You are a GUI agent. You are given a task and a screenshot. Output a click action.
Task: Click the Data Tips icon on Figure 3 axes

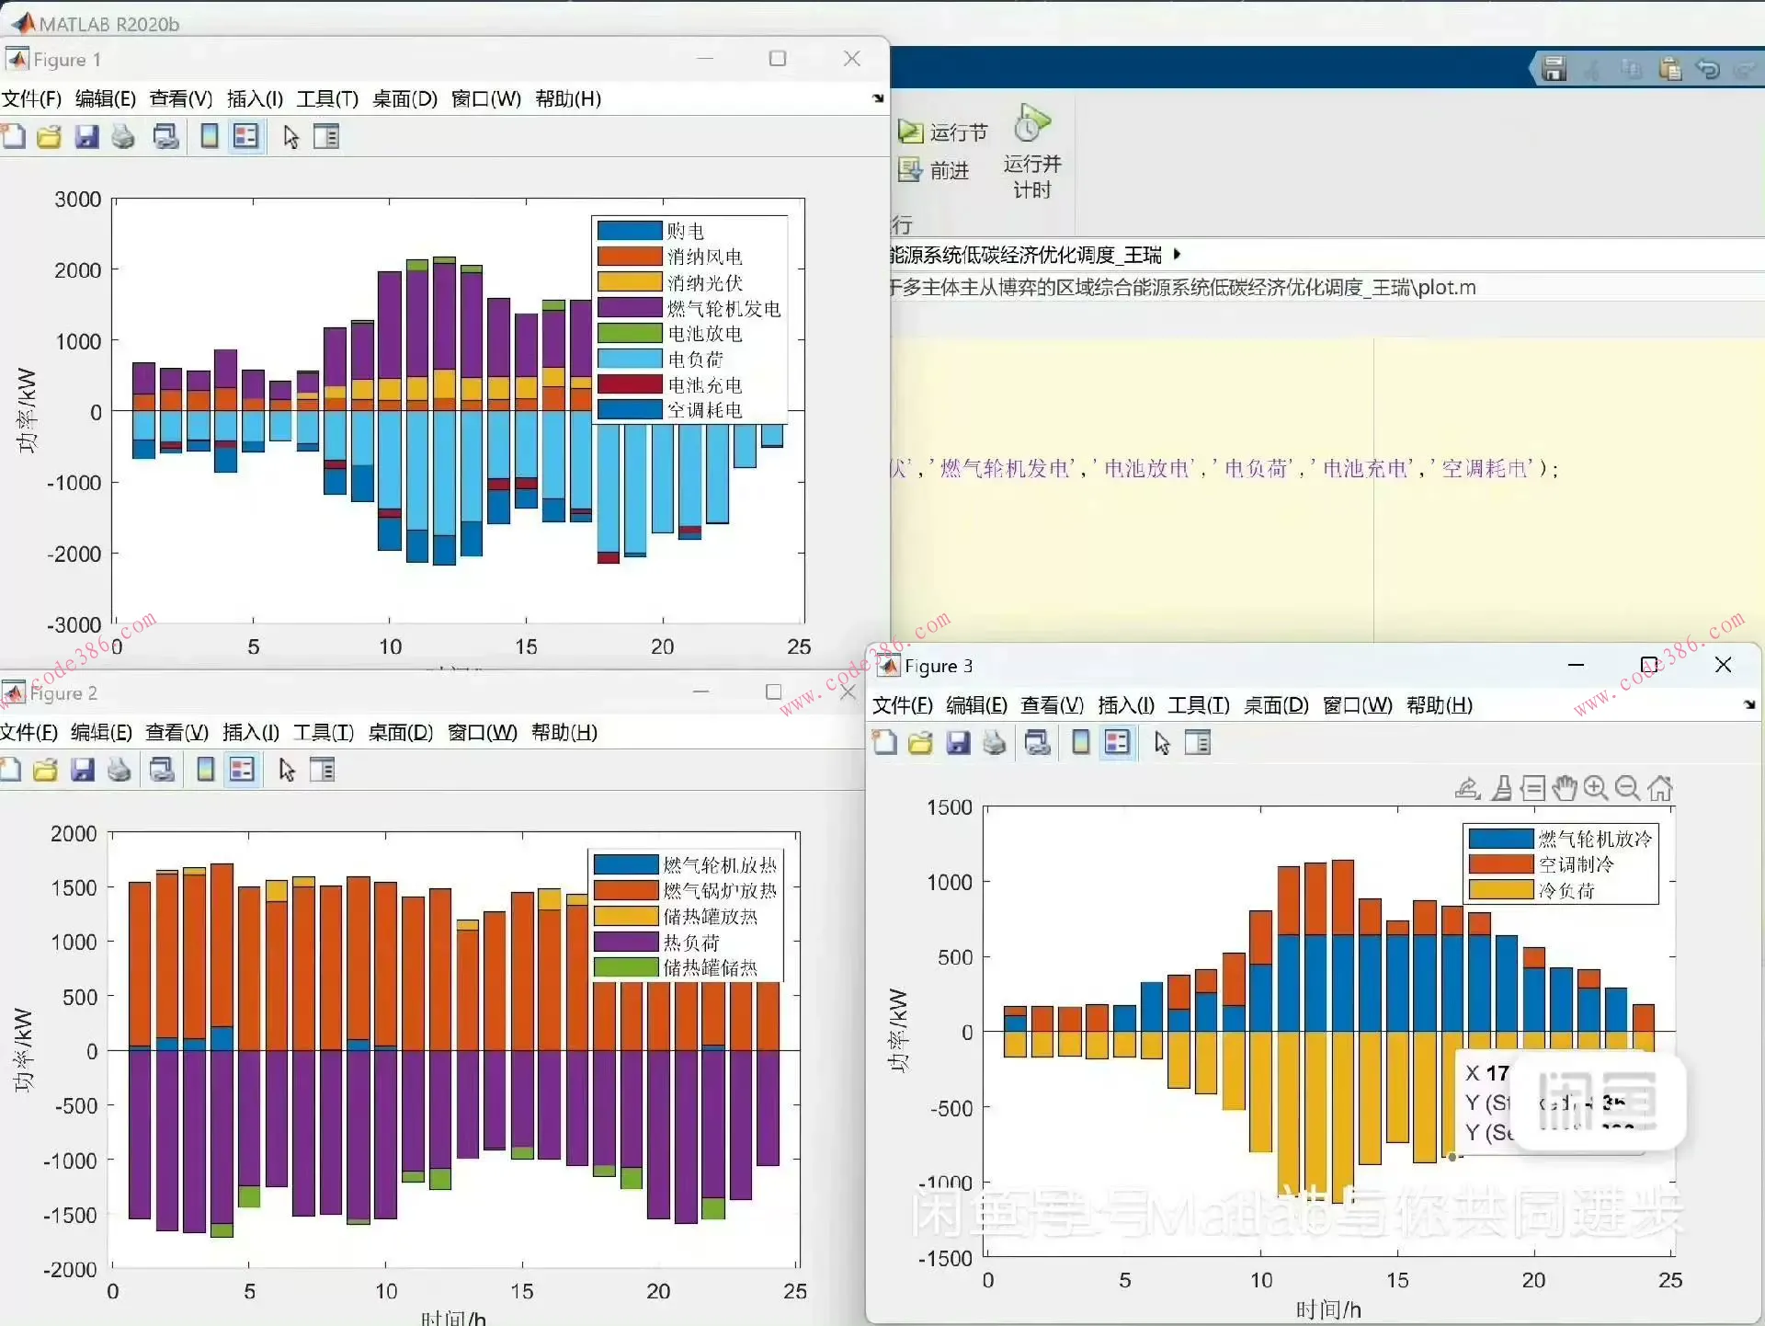tap(1532, 788)
